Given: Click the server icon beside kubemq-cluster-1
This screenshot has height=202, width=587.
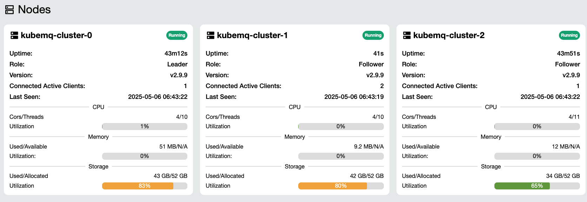Looking at the screenshot, I should pos(210,35).
